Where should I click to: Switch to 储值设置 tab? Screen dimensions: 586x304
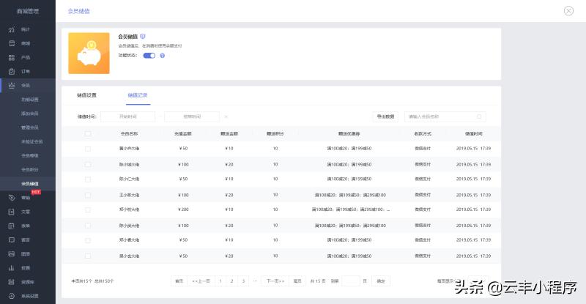coord(86,95)
